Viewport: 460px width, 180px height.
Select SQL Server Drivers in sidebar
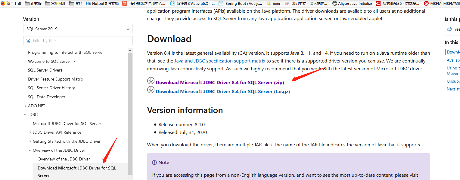pyautogui.click(x=45, y=70)
